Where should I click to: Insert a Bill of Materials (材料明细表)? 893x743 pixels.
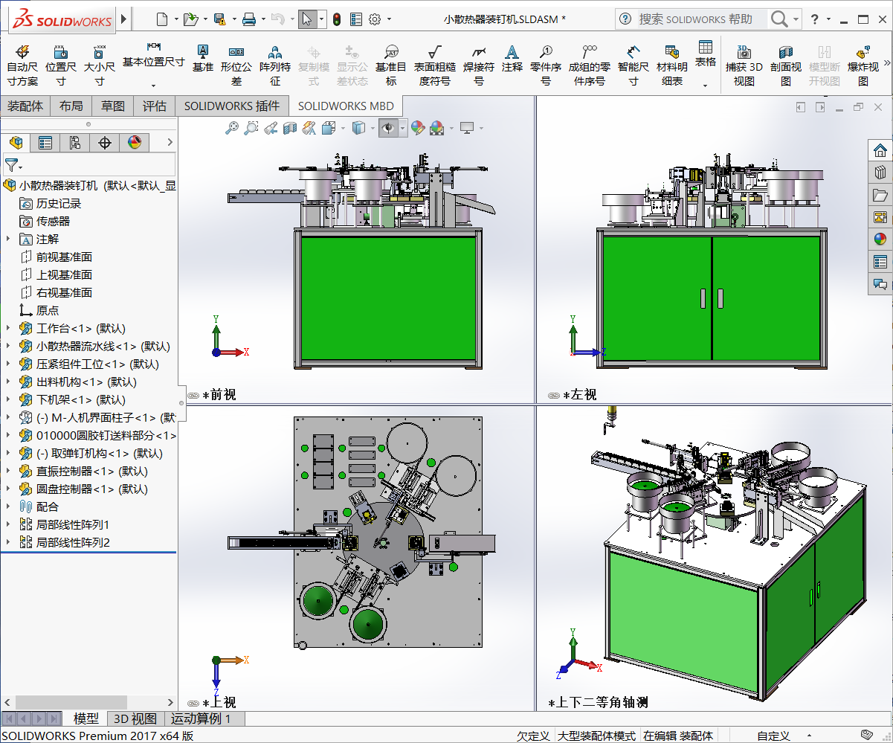coord(672,65)
